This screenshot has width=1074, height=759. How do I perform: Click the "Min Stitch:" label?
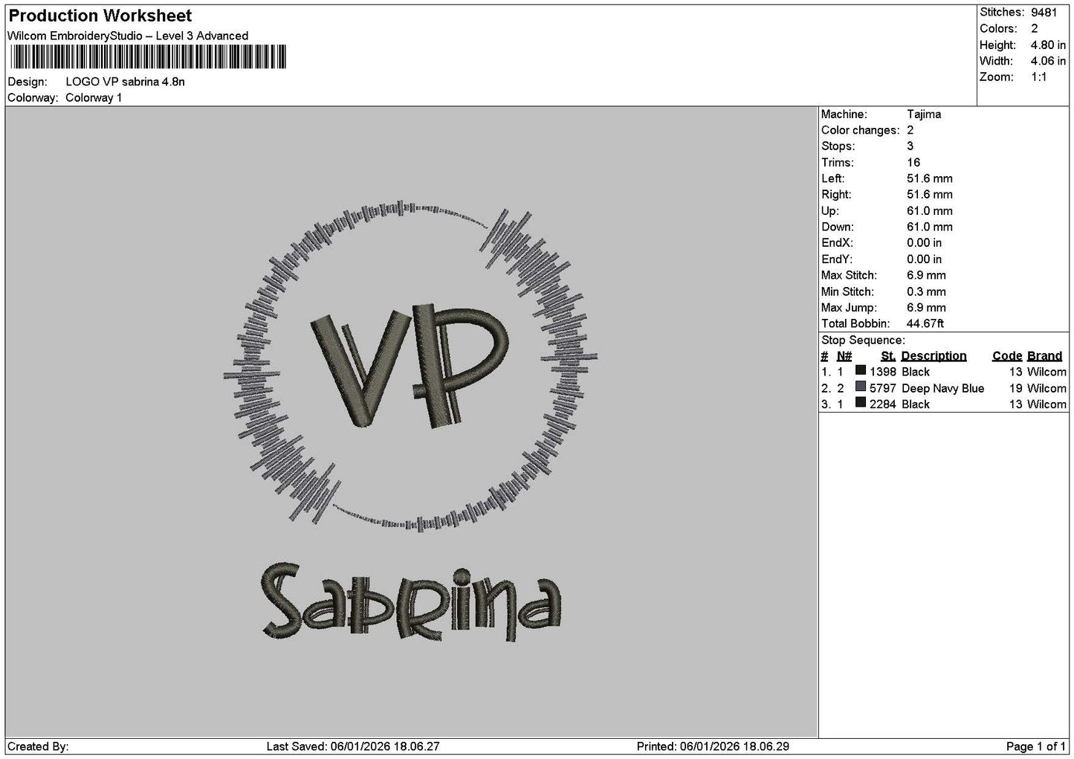pyautogui.click(x=847, y=292)
